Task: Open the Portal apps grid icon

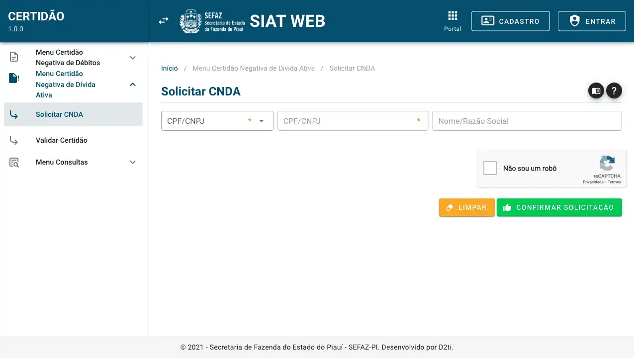Action: pyautogui.click(x=453, y=15)
